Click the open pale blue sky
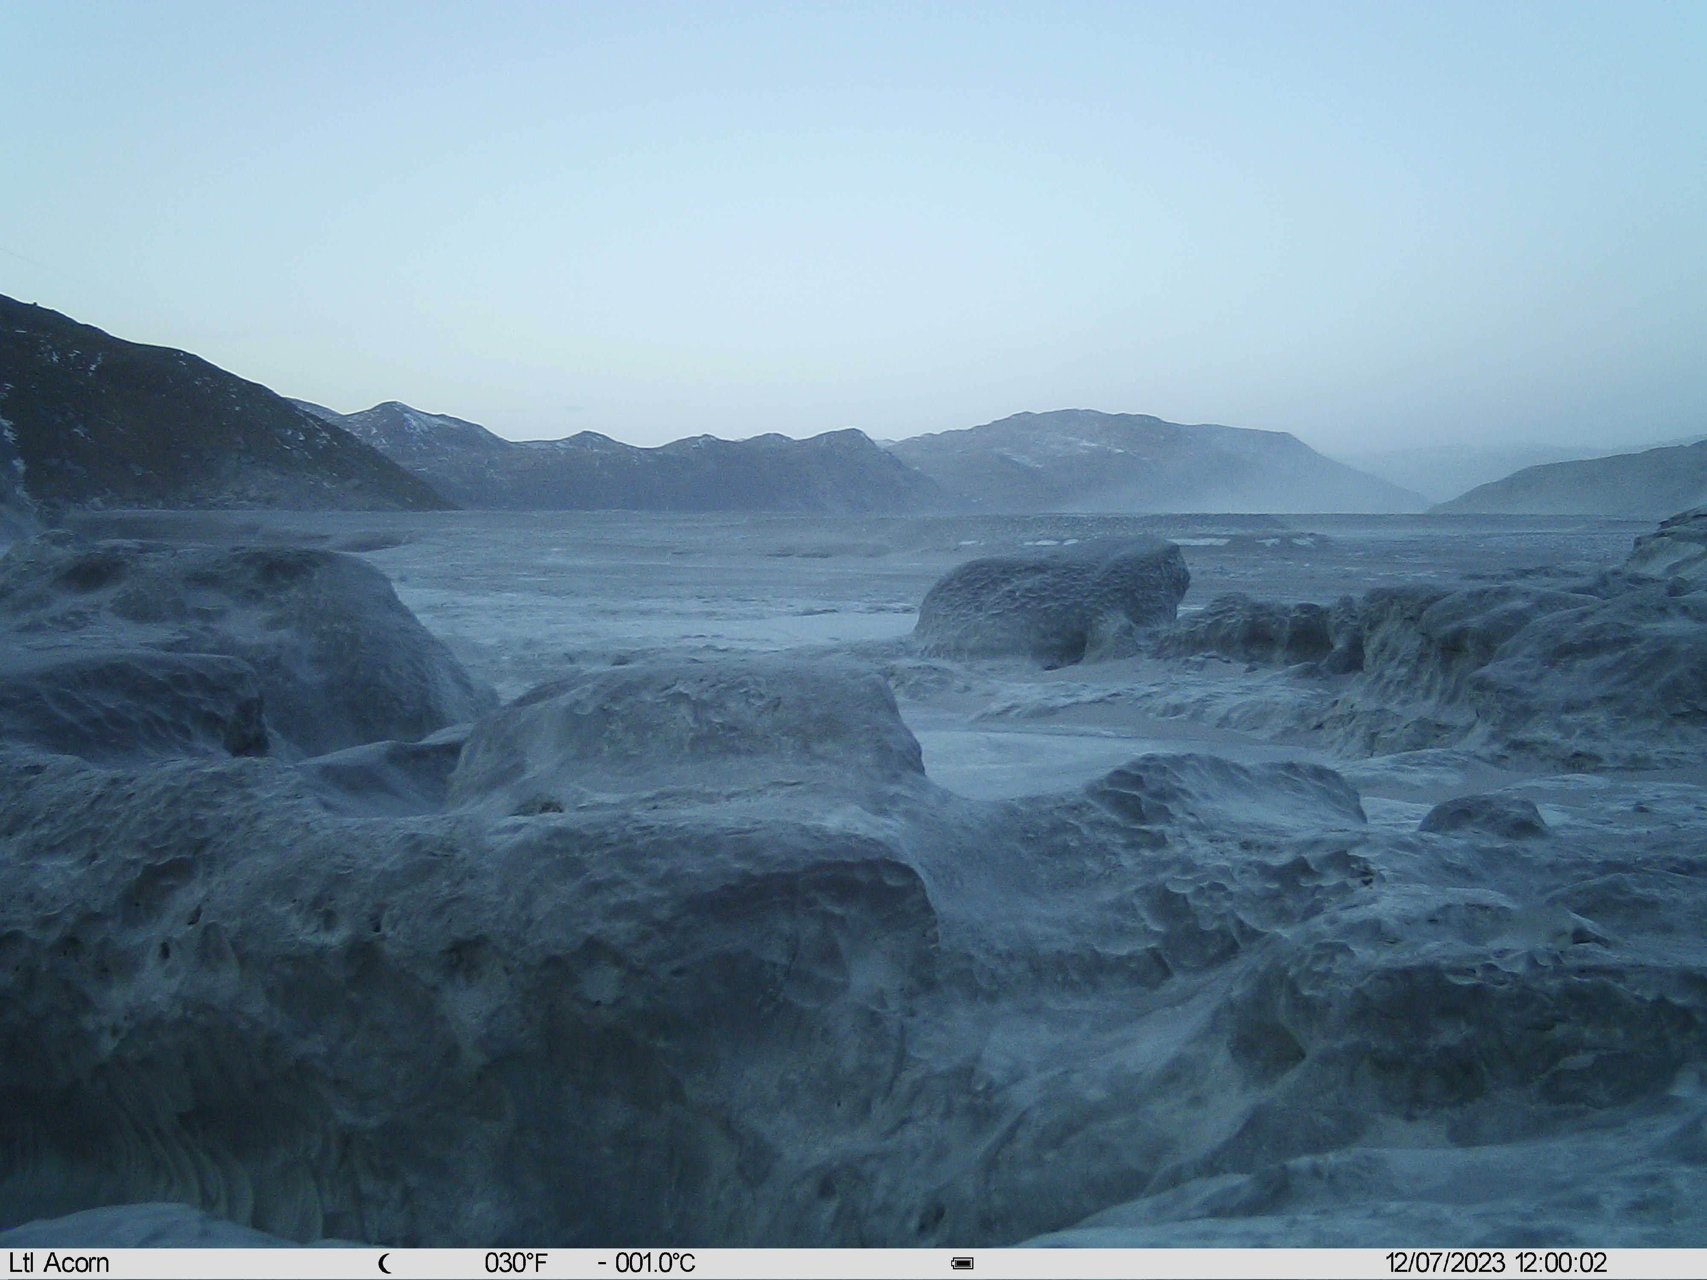The height and width of the screenshot is (1280, 1707). (x=853, y=193)
